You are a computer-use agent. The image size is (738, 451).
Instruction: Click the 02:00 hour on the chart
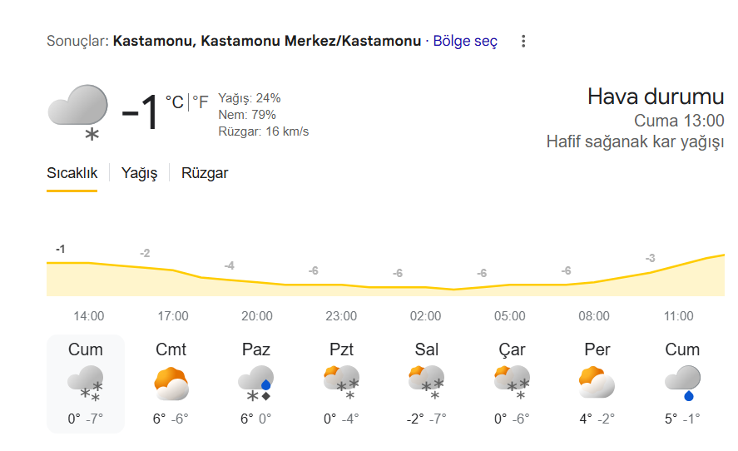[x=426, y=316]
